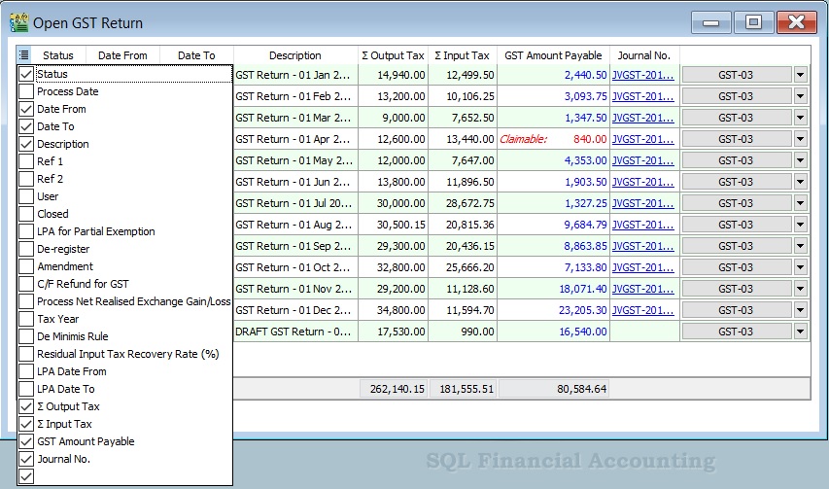Screen dimensions: 829x489
Task: Tick the Tax Year column checkbox
Action: [26, 319]
